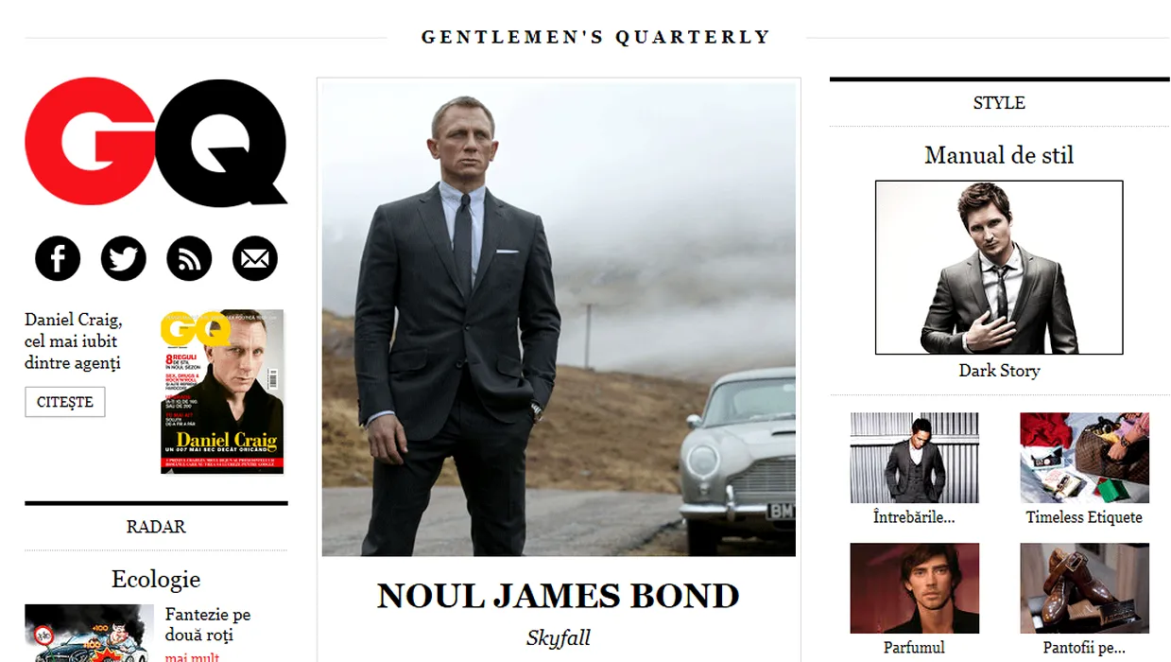This screenshot has height=662, width=1171.
Task: Open the RSS feed icon
Action: point(189,258)
